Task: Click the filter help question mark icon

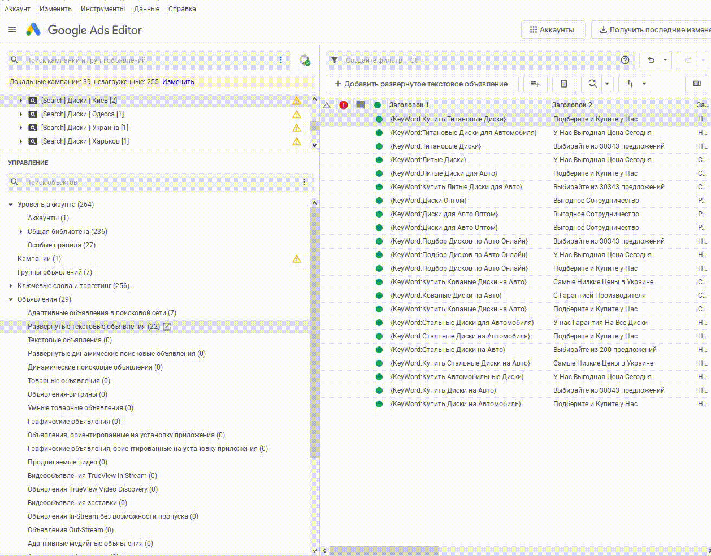Action: (x=625, y=60)
